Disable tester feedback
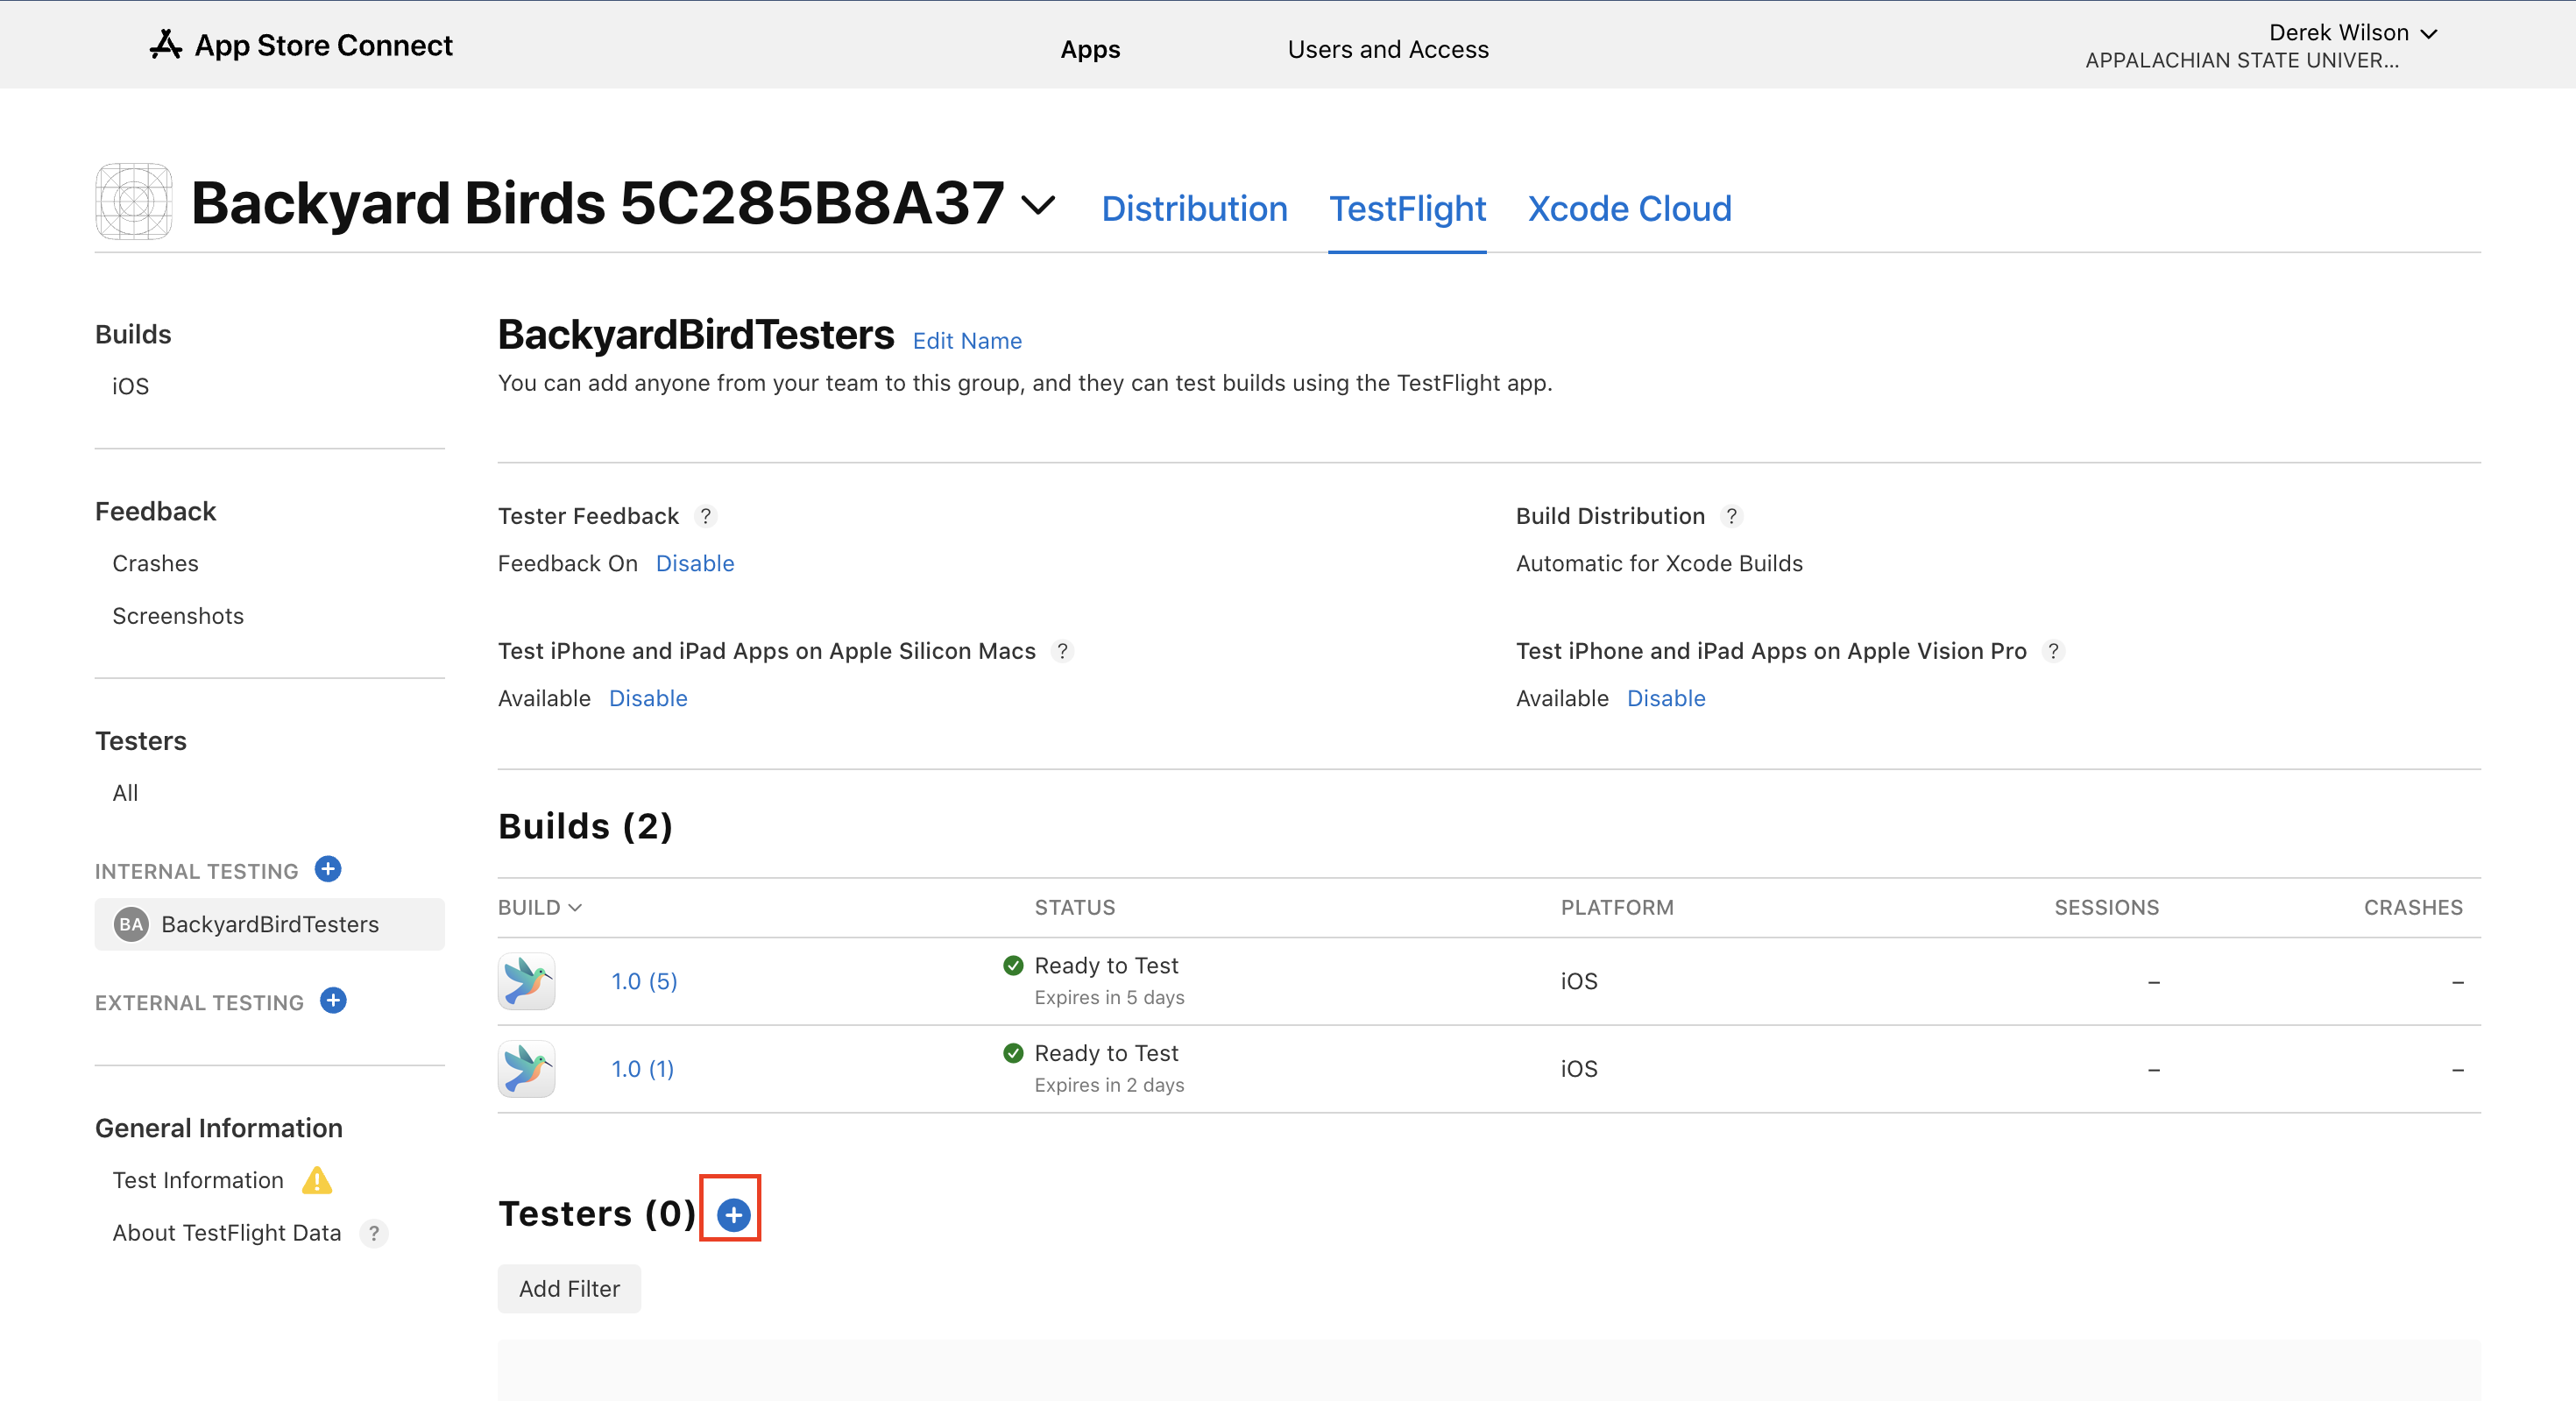Image resolution: width=2576 pixels, height=1401 pixels. (695, 563)
